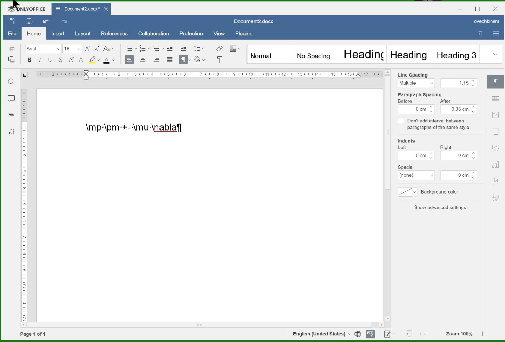The height and width of the screenshot is (342, 505).
Task: Click the Redo arrow icon
Action: click(x=64, y=21)
